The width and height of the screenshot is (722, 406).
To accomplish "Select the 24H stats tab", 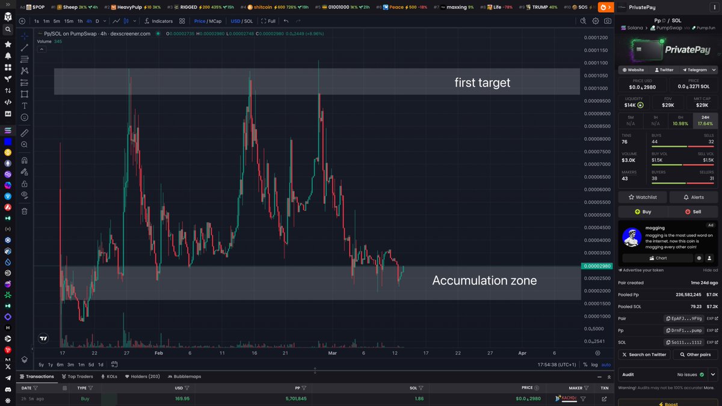I will (x=705, y=120).
